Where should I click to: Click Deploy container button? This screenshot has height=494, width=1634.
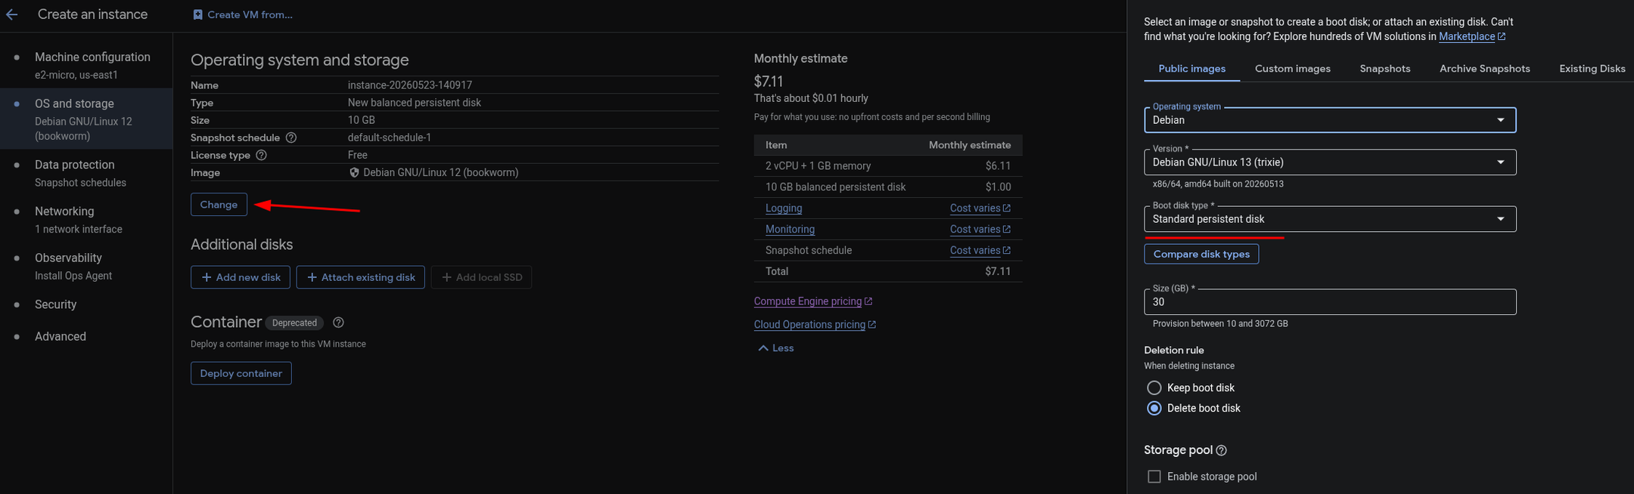[241, 373]
